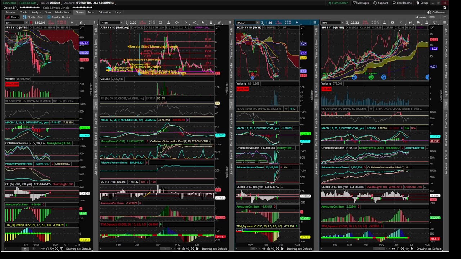Image resolution: width=461 pixels, height=259 pixels.
Task: Select ATER chart pointer drawing tool
Action: [202, 23]
